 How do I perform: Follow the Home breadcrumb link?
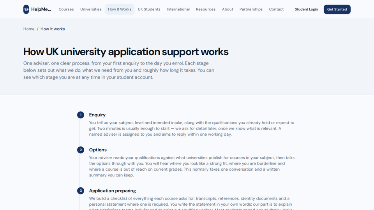[29, 29]
